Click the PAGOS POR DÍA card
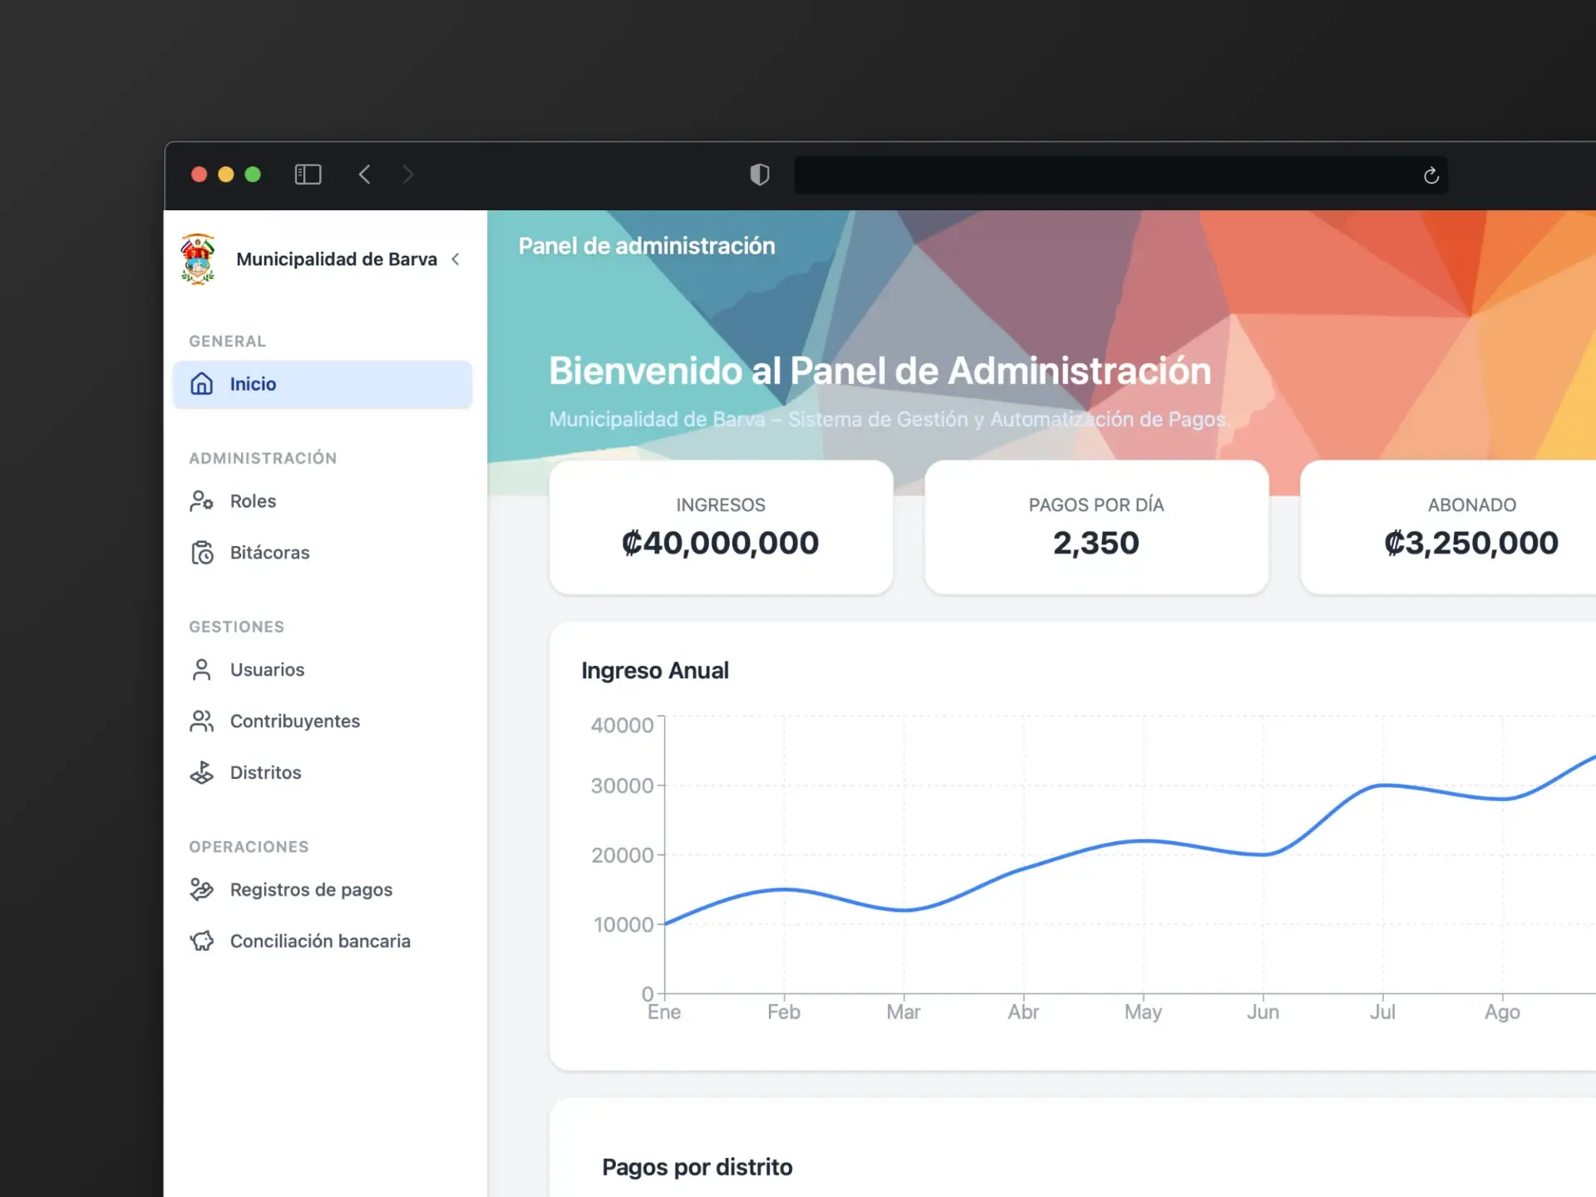 [1096, 527]
